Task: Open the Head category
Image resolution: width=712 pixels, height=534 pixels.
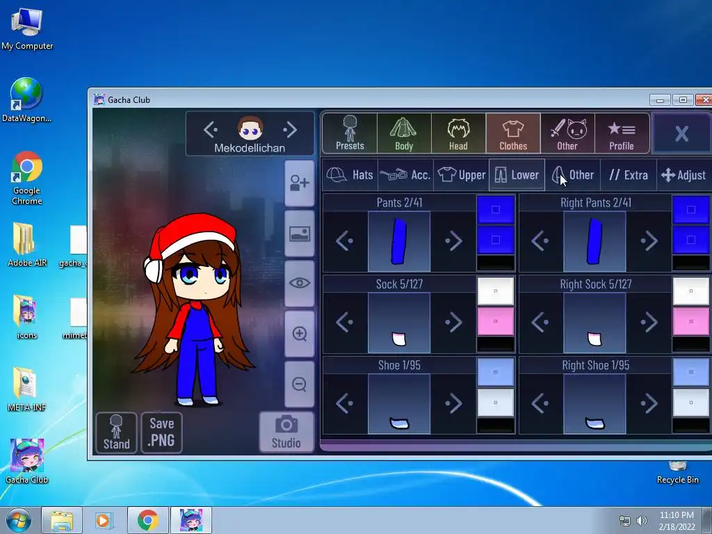Action: (459, 133)
